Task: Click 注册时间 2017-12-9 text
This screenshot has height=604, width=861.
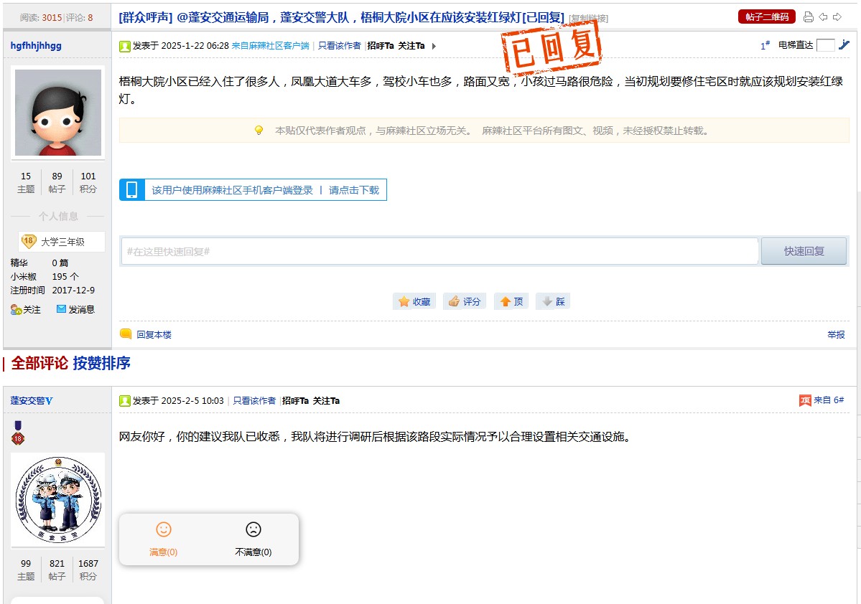Action: [x=52, y=290]
